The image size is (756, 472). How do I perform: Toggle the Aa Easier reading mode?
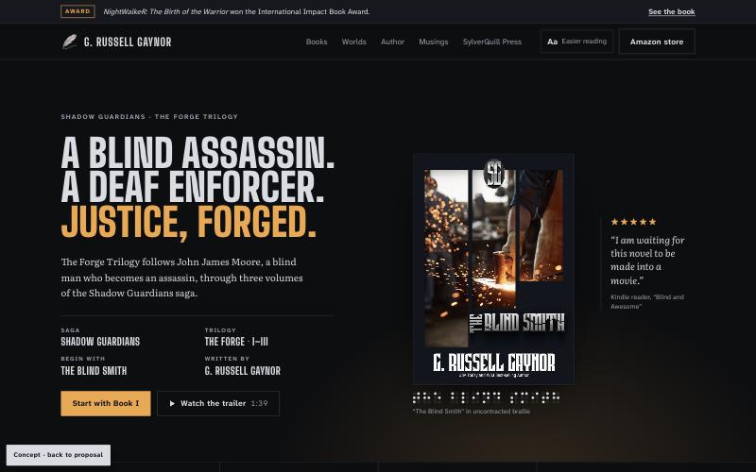[576, 42]
